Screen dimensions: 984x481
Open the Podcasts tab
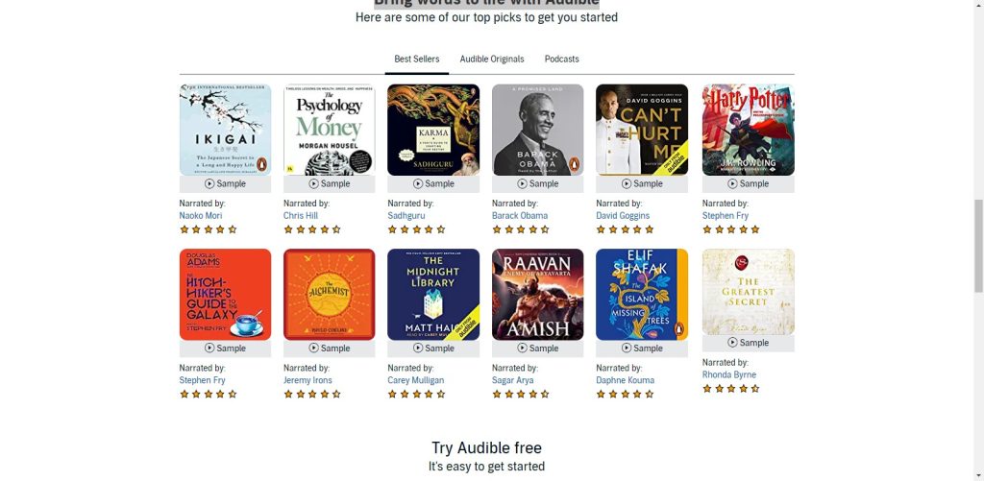pos(561,59)
